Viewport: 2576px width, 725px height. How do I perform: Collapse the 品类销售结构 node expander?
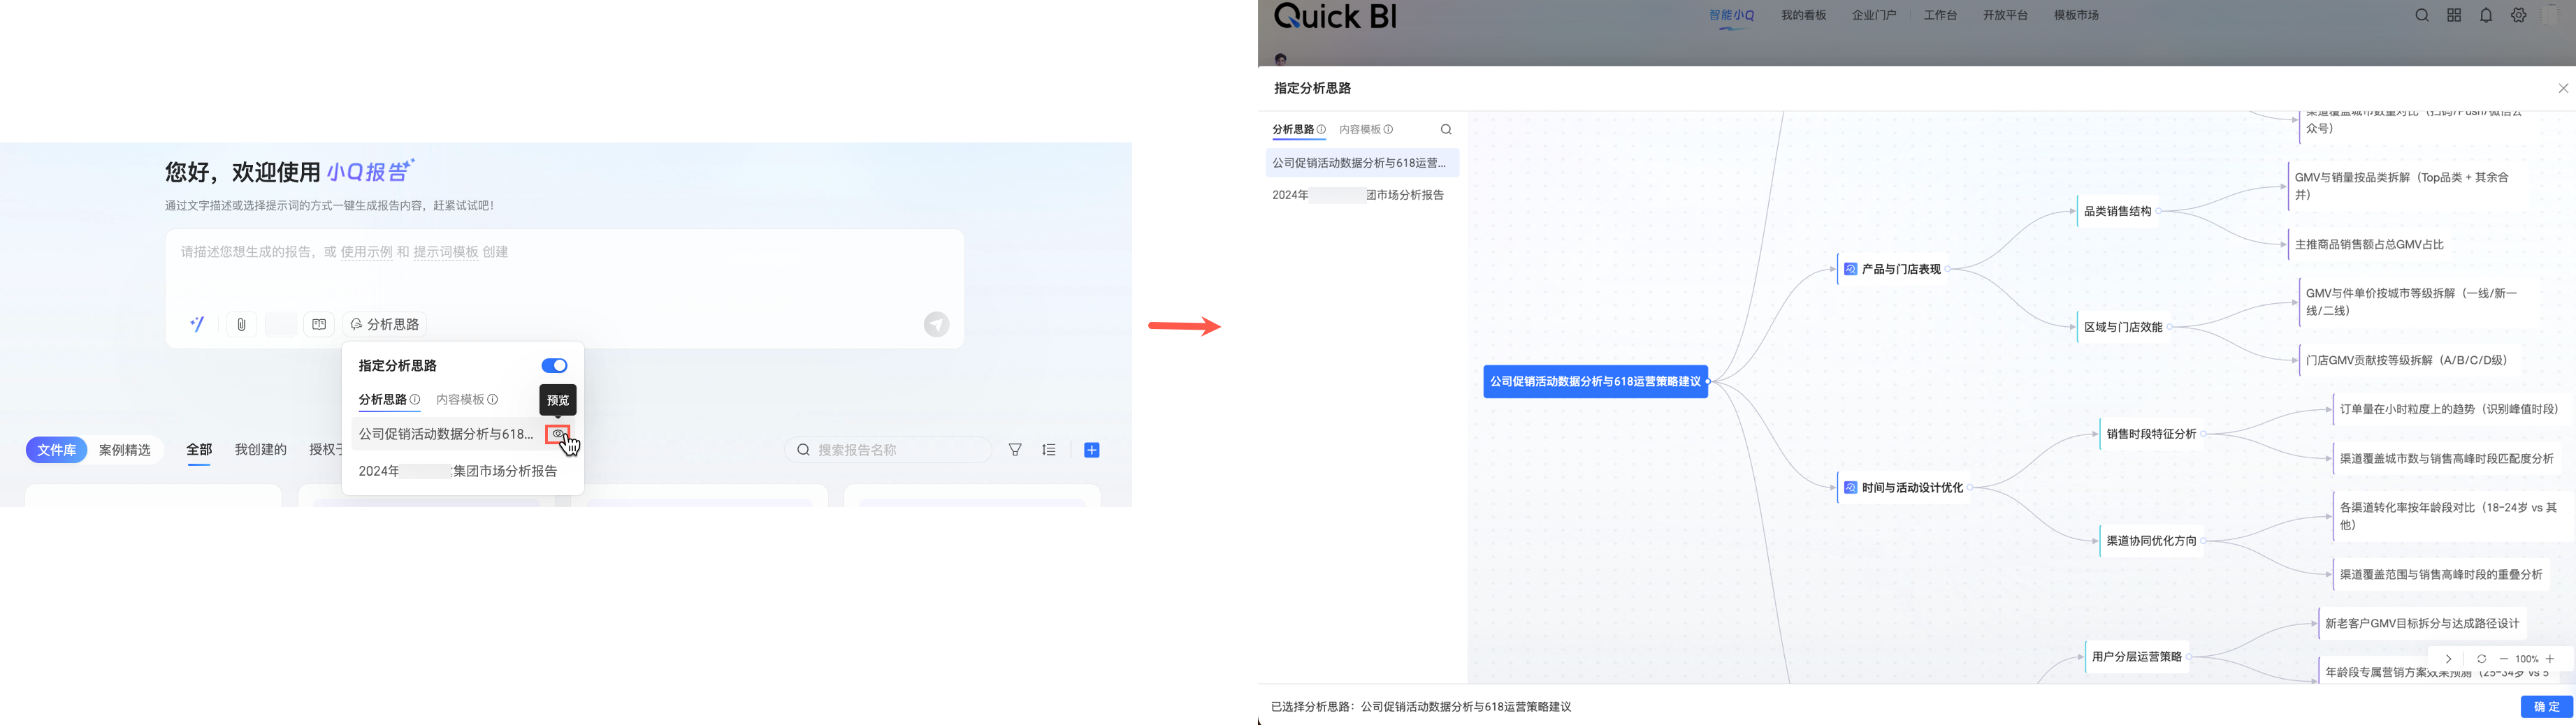[x=2158, y=211]
